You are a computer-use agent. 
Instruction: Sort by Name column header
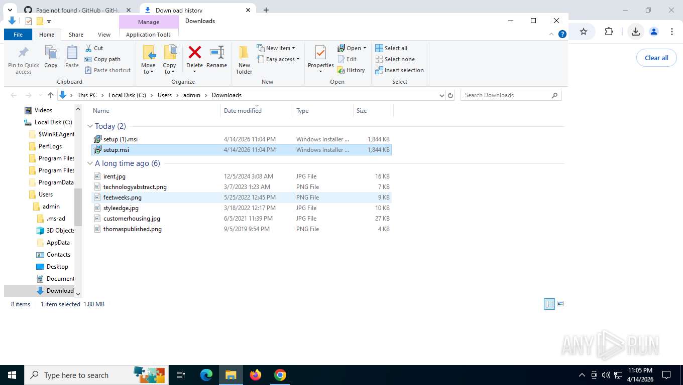pos(101,111)
